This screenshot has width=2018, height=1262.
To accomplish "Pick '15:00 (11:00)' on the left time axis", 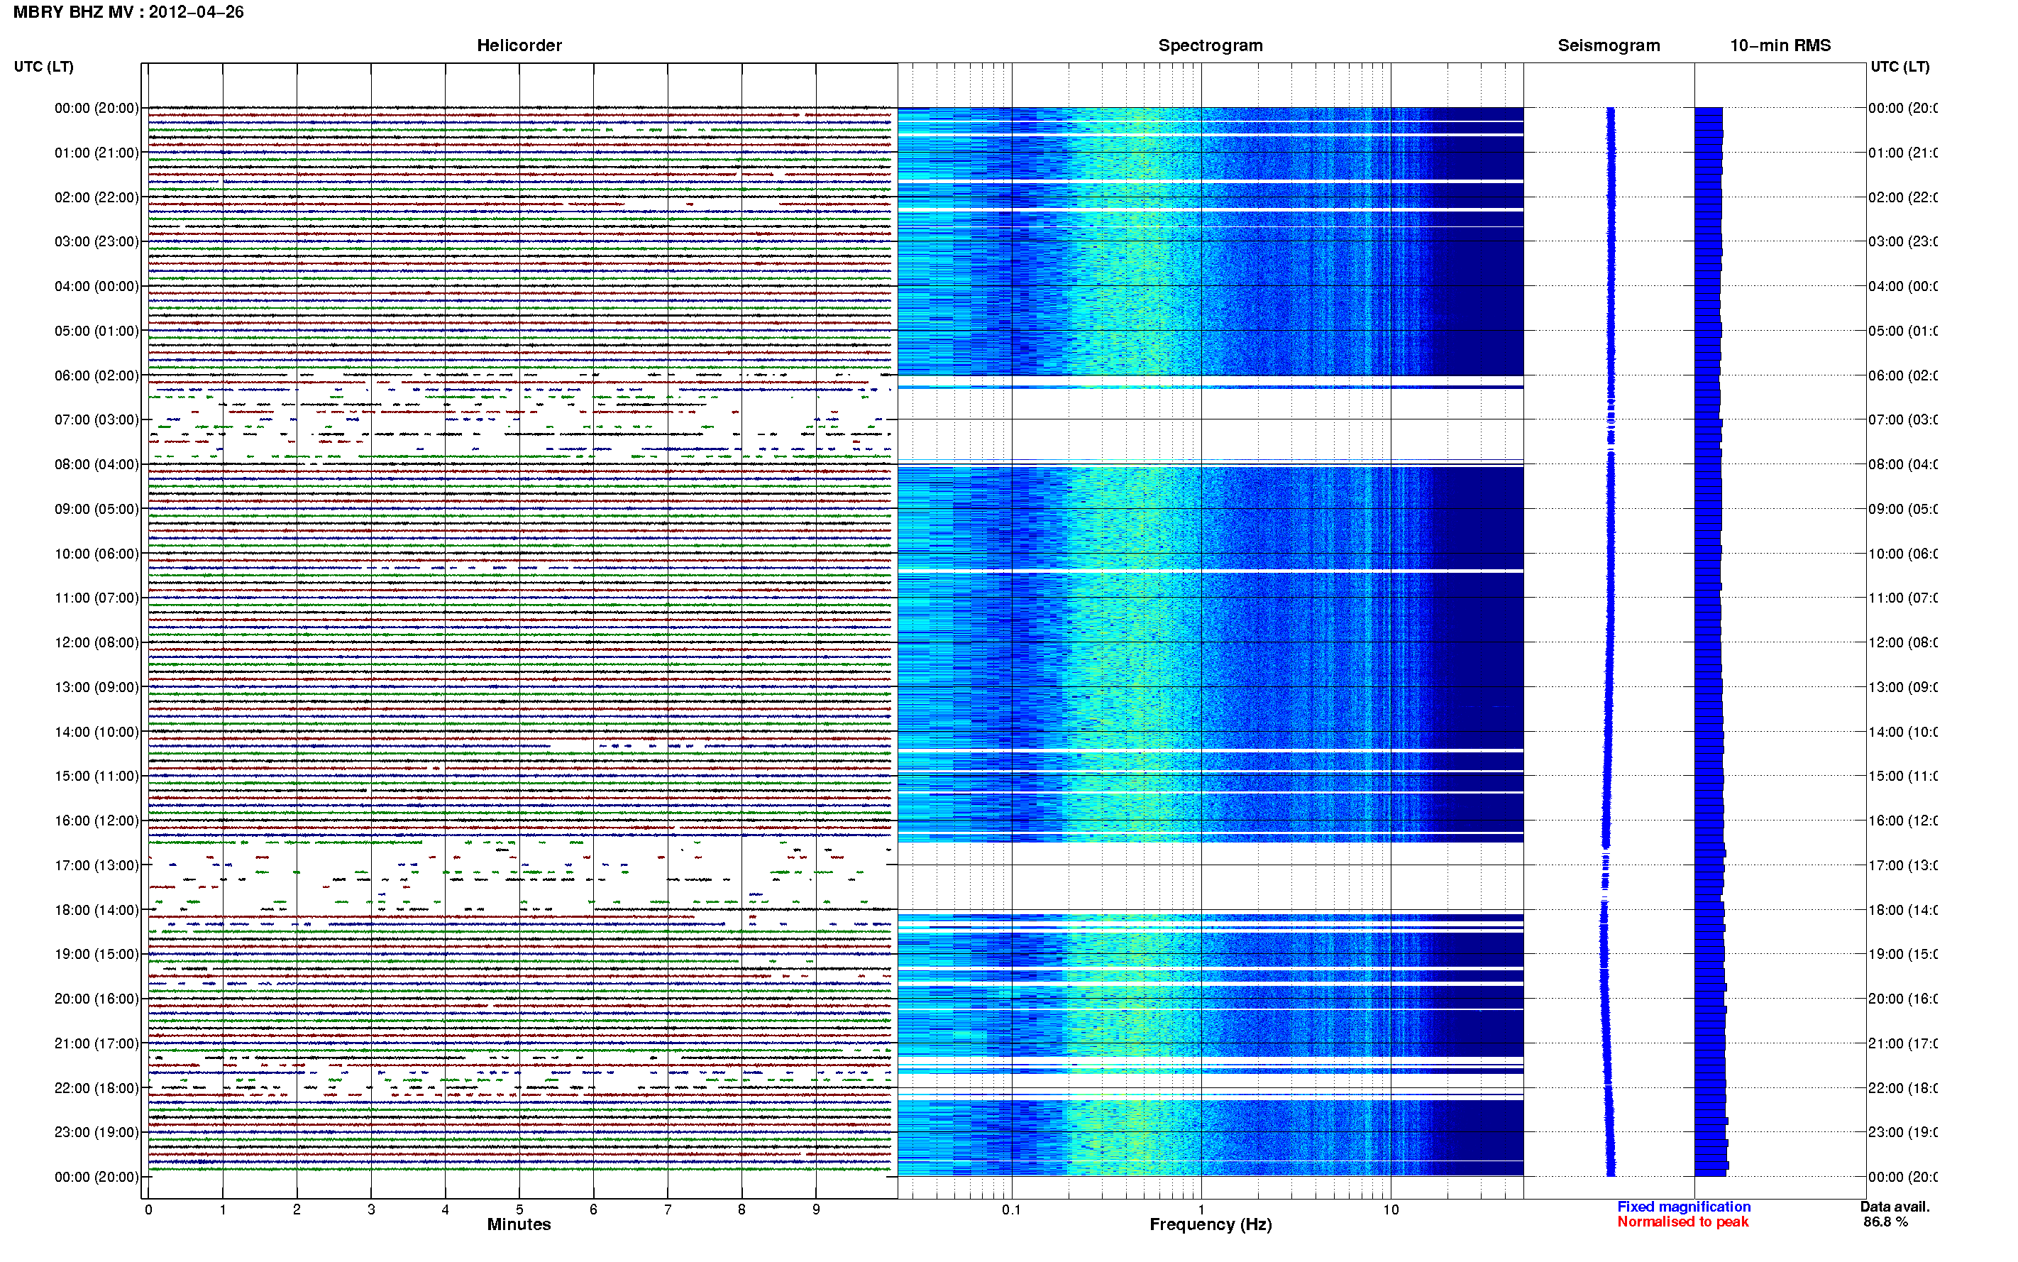I will tap(97, 777).
